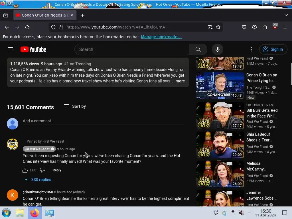Screen dimensions: 292x219
Task: Click the Sign in button
Action: tap(273, 49)
